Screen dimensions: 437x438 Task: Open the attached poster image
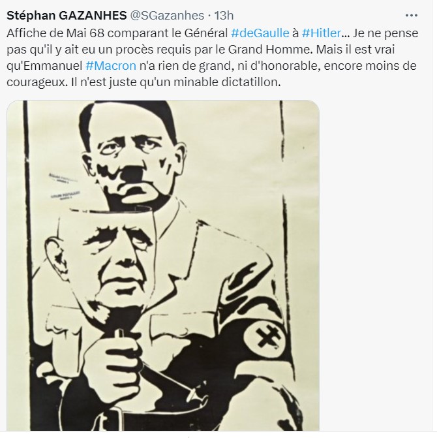(x=163, y=266)
